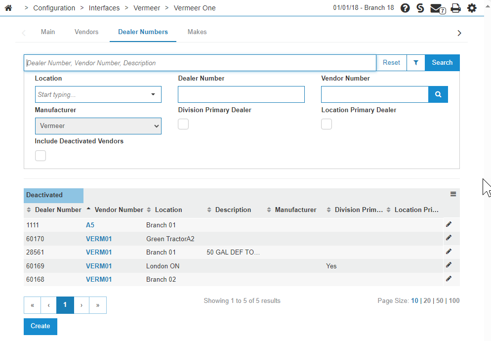Sort by Description column header
491x341 pixels.
pyautogui.click(x=233, y=210)
